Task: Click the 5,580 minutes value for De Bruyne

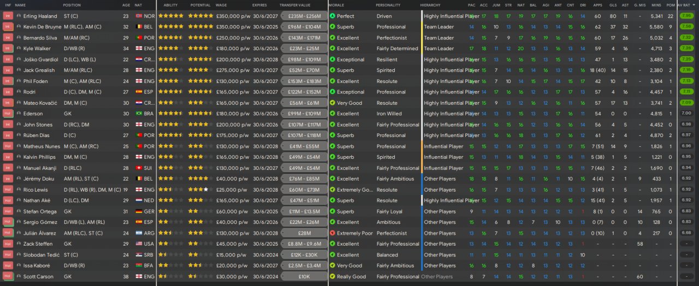Action: point(657,27)
